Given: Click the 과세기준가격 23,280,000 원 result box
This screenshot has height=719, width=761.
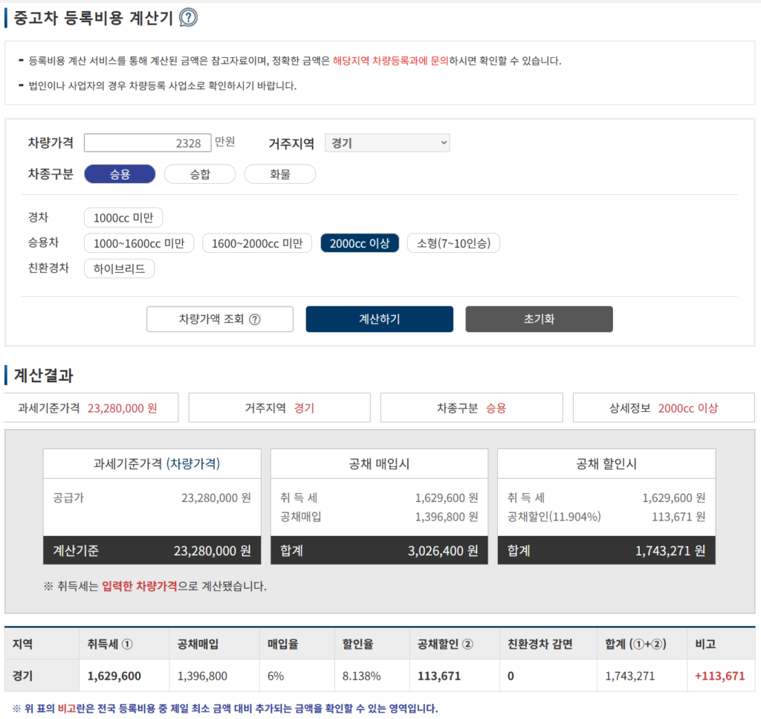Looking at the screenshot, I should tap(91, 407).
